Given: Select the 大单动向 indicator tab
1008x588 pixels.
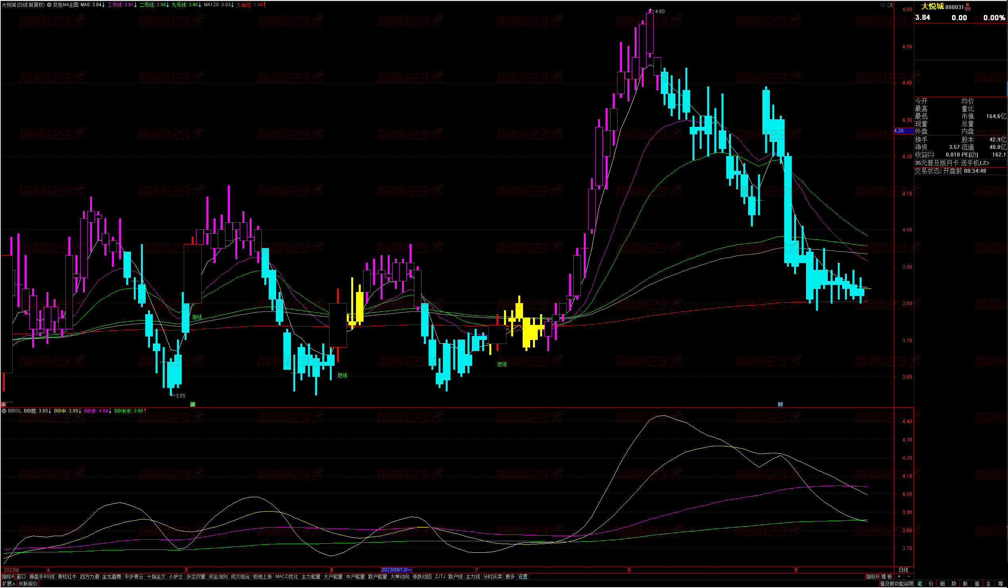Looking at the screenshot, I should point(400,577).
